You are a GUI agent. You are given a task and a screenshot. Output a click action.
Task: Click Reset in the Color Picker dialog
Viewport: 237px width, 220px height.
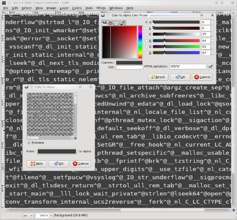point(158,77)
